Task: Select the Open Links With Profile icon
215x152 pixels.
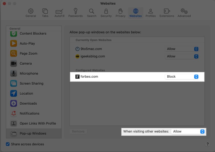Action: [x=14, y=123]
